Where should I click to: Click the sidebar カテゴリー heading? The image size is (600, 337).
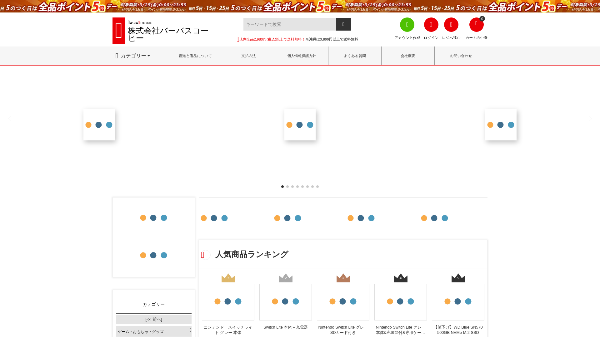(x=154, y=304)
